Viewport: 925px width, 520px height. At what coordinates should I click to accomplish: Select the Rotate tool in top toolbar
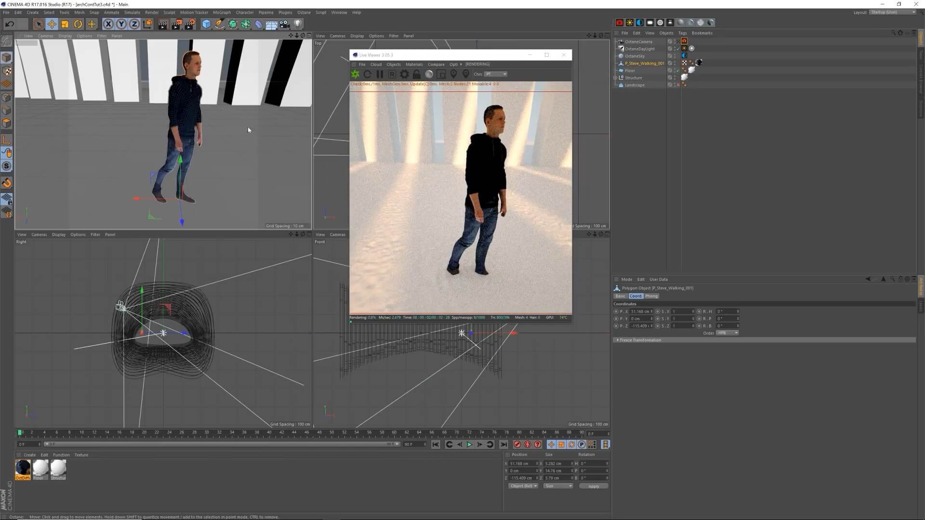pyautogui.click(x=78, y=24)
